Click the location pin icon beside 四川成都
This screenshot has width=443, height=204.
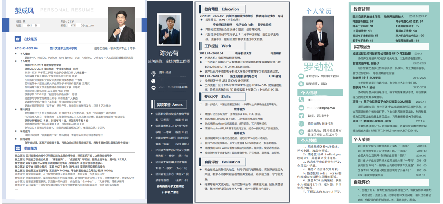click(153, 72)
